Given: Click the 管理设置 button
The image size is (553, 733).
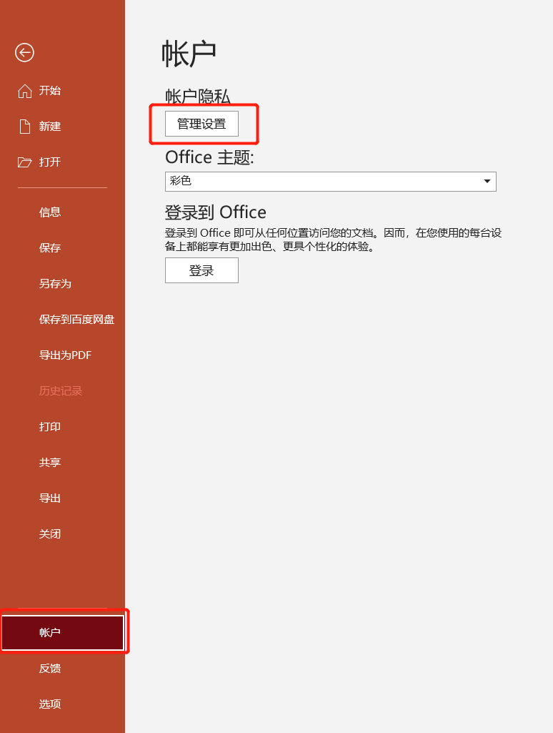Looking at the screenshot, I should pos(201,124).
